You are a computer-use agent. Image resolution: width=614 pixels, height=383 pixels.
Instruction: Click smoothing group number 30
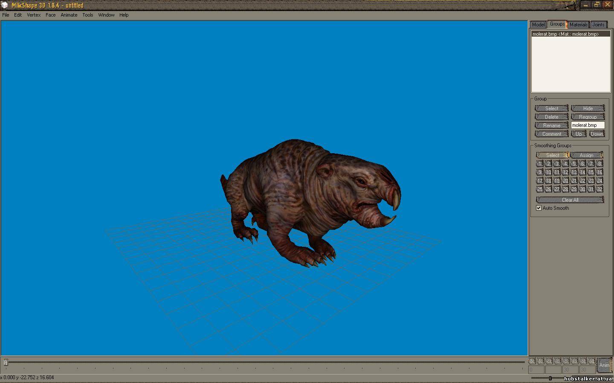[x=582, y=189]
